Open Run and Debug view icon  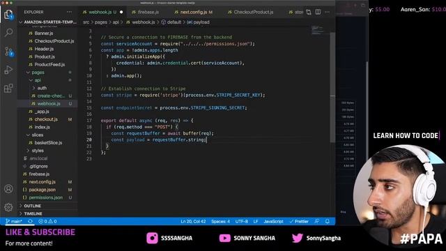tap(8, 70)
